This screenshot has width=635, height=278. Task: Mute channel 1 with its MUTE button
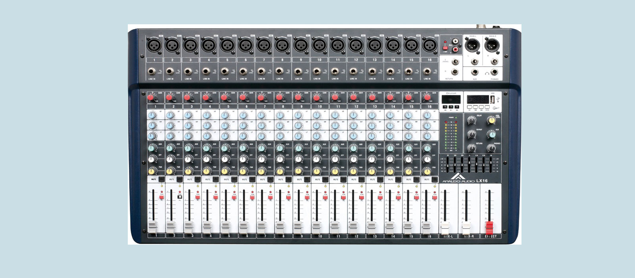click(x=162, y=180)
